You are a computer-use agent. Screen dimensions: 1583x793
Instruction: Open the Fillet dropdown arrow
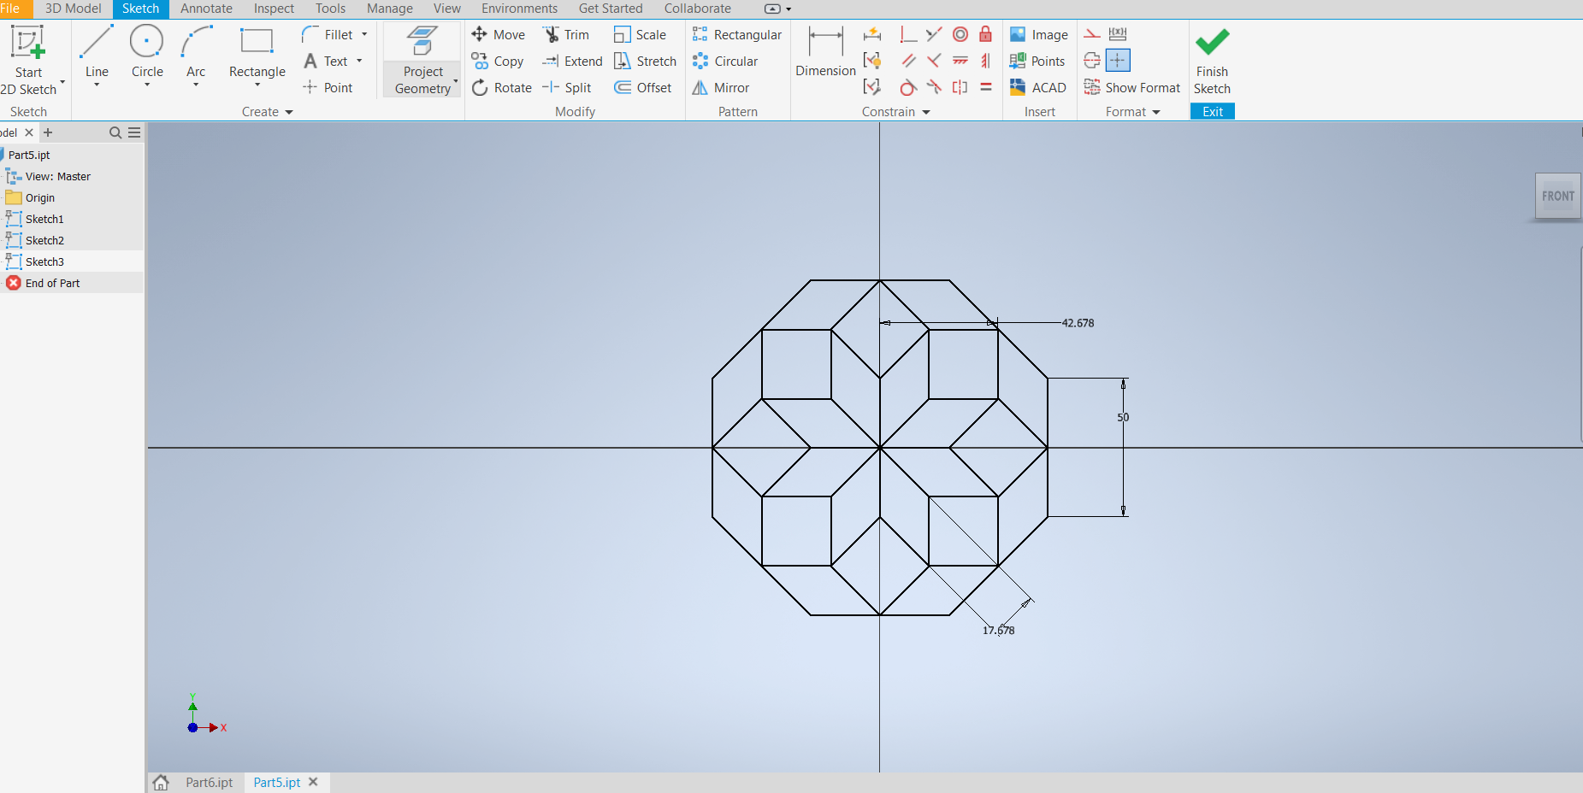364,35
